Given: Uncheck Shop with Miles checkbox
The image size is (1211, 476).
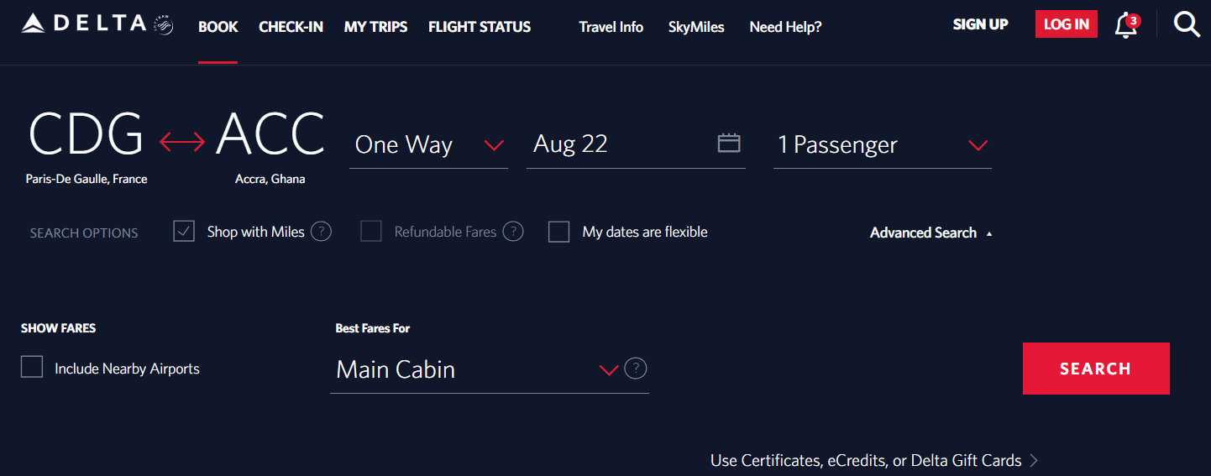Looking at the screenshot, I should point(184,232).
